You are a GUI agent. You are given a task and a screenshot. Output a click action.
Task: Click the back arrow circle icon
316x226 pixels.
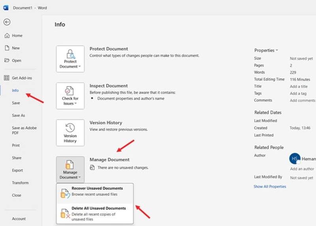(7, 22)
